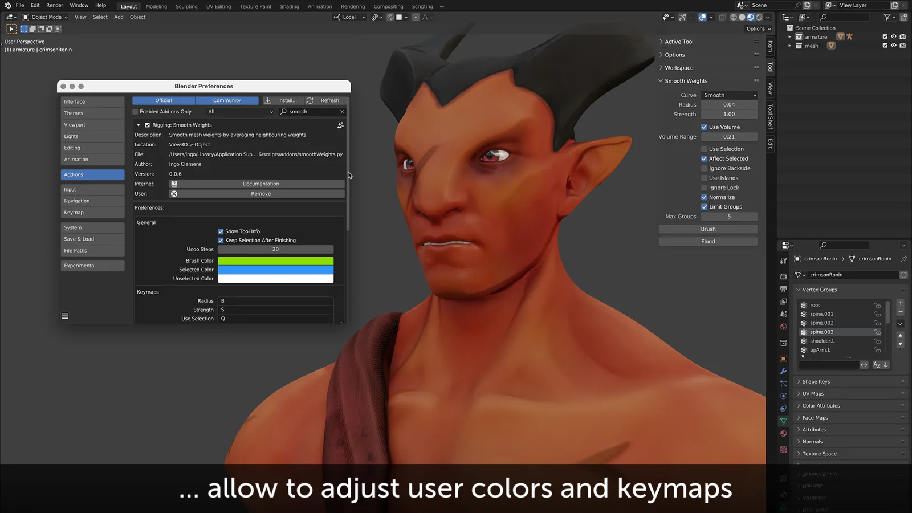
Task: Switch to the Shading workspace tab
Action: 289,6
